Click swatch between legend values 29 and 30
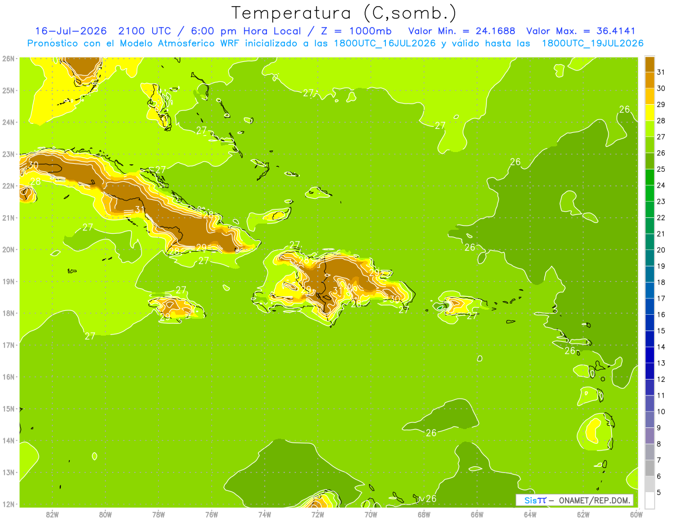676x522 pixels. [x=650, y=96]
